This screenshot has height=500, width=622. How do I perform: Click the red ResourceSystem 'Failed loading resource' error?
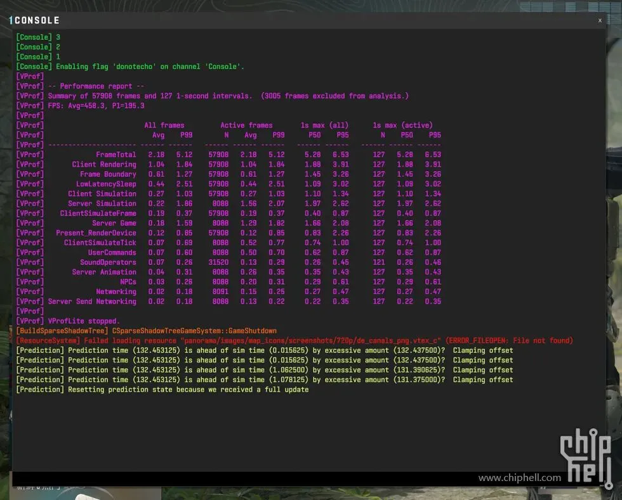(294, 341)
